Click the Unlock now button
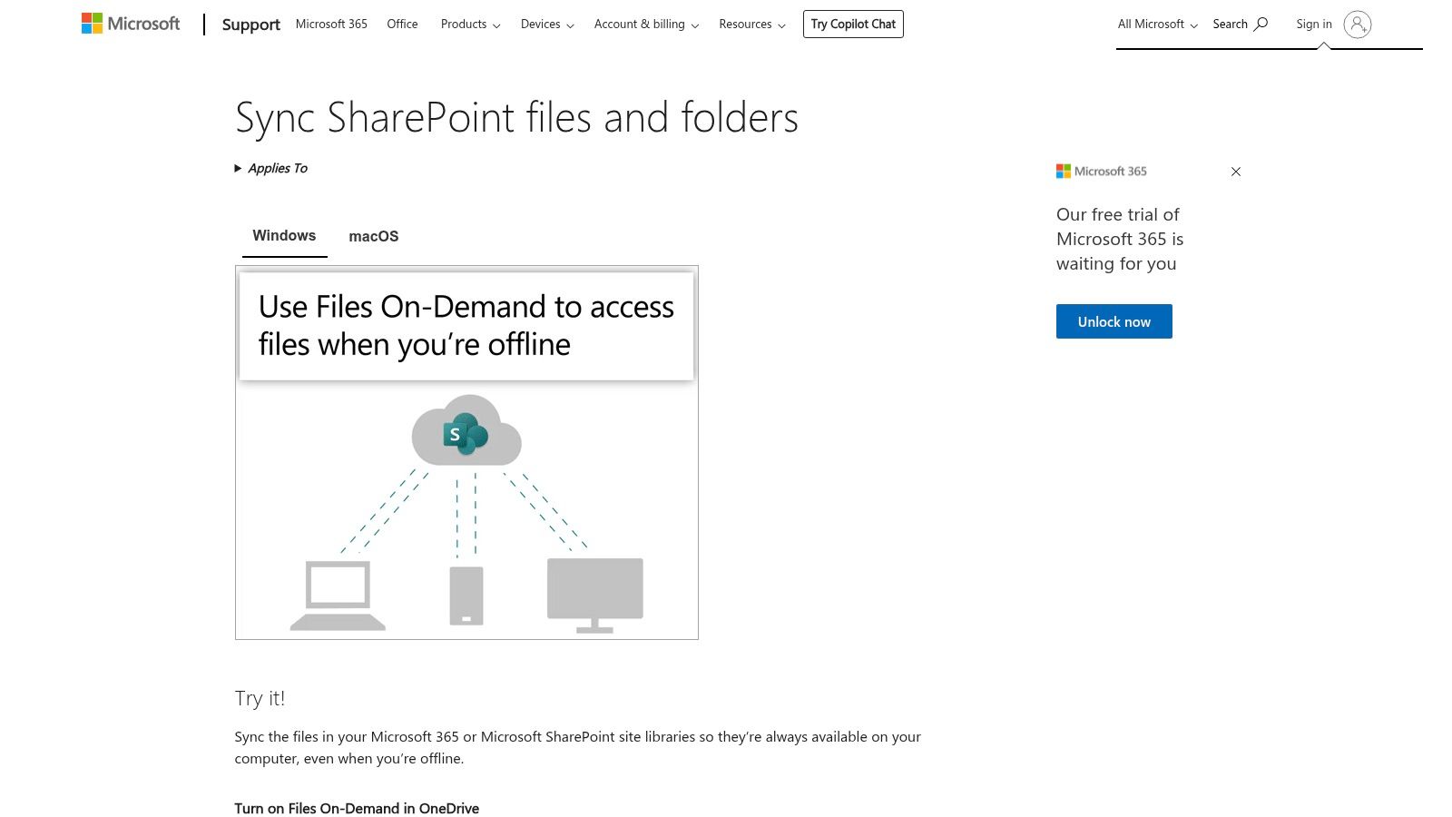This screenshot has height=817, width=1452. pyautogui.click(x=1114, y=320)
